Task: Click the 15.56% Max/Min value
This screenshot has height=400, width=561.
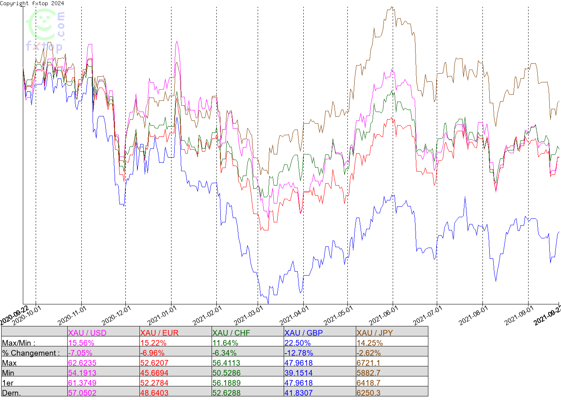Action: coord(81,343)
